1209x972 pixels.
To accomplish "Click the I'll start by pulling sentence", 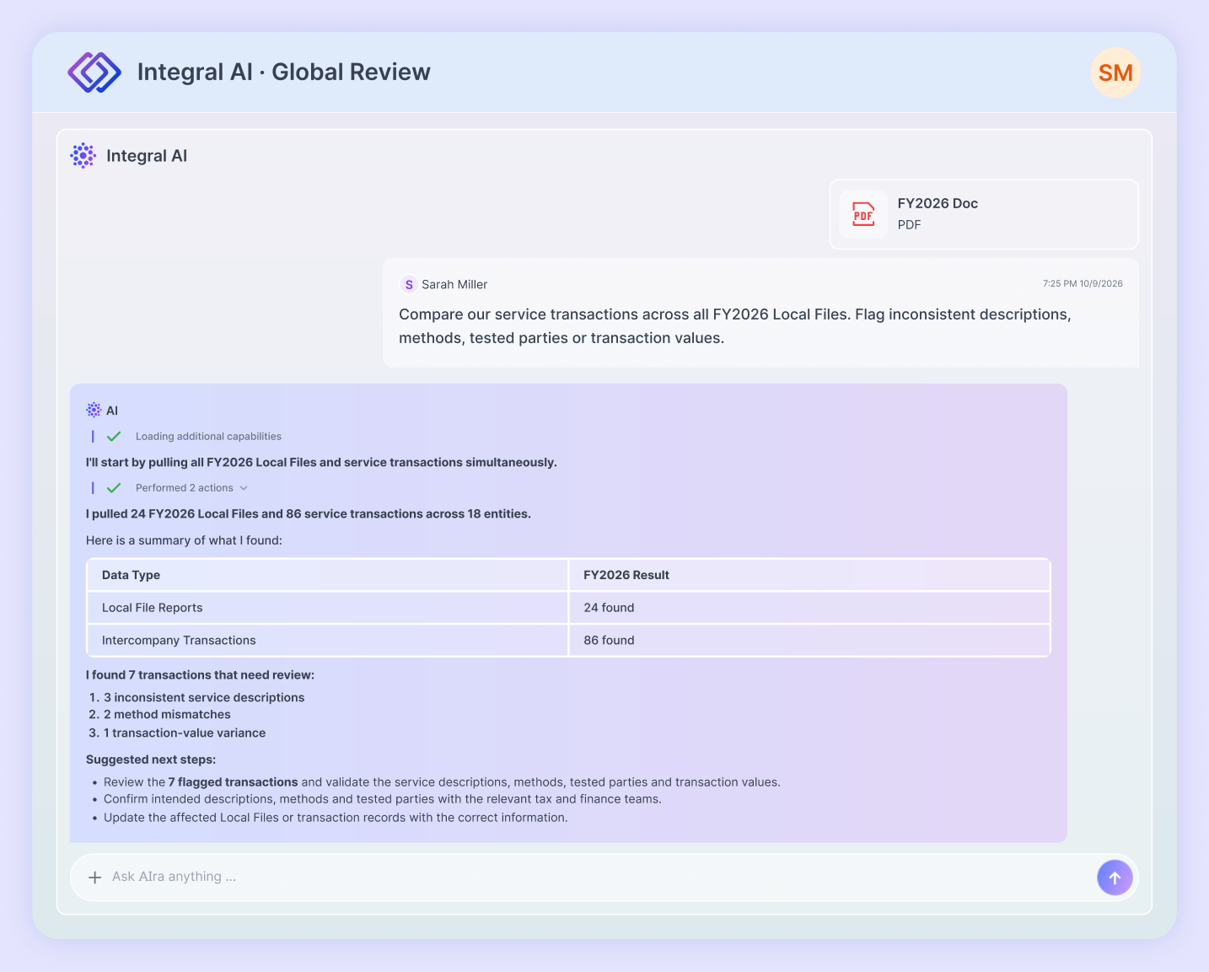I will point(321,463).
